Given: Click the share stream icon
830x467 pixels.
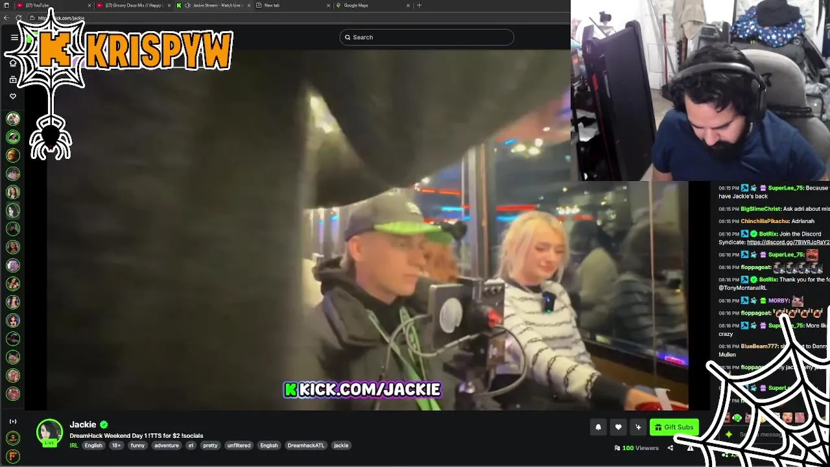Looking at the screenshot, I should click(x=670, y=448).
